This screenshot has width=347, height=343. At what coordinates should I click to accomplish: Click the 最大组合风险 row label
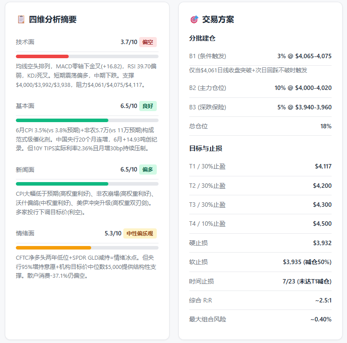point(207,320)
